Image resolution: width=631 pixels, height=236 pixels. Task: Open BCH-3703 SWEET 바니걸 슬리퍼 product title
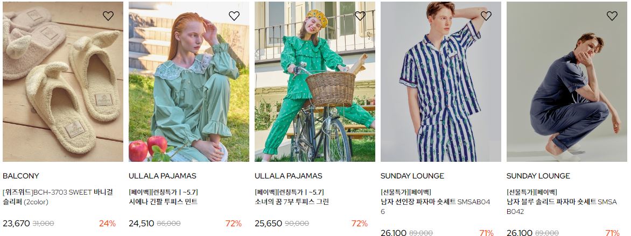[x=58, y=197]
